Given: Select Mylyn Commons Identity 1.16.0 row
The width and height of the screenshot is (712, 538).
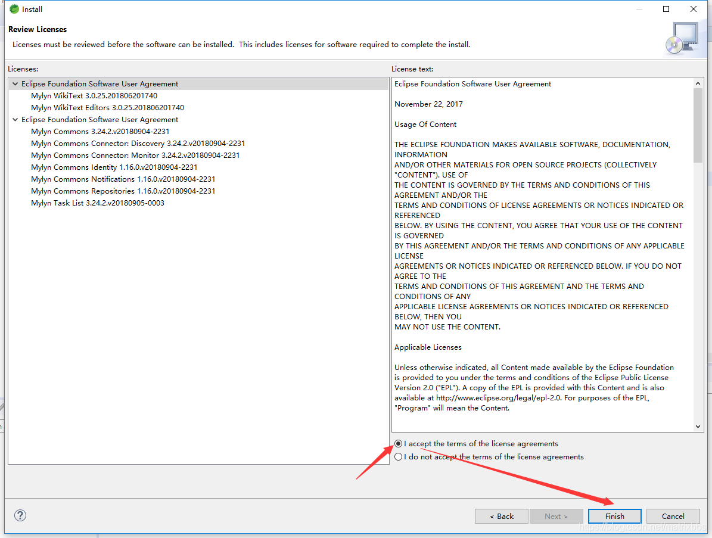Looking at the screenshot, I should 114,167.
